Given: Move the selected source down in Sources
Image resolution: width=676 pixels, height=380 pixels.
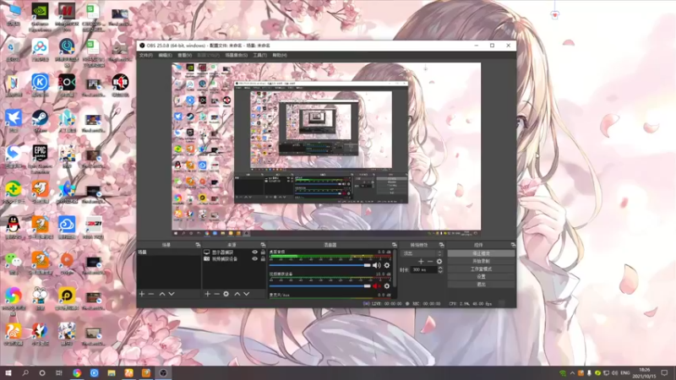Looking at the screenshot, I should point(247,294).
